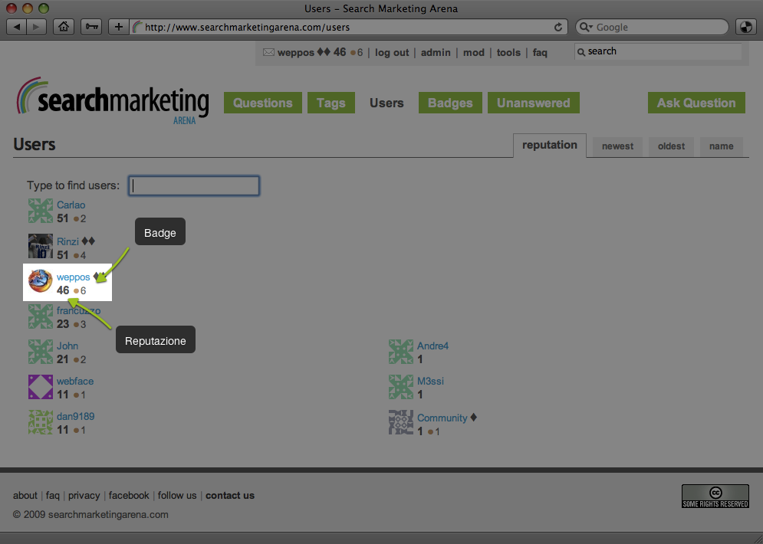Click dan9189's avatar image
Viewport: 763px width, 544px height.
click(41, 422)
